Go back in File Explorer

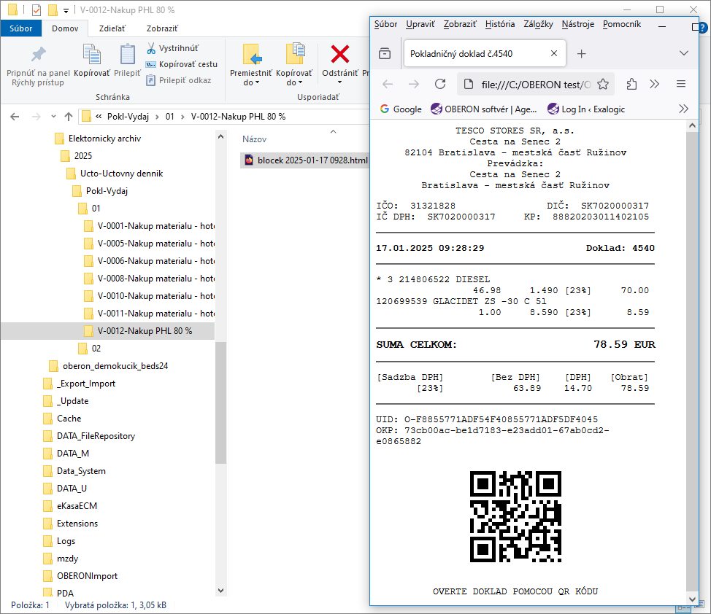[x=15, y=117]
